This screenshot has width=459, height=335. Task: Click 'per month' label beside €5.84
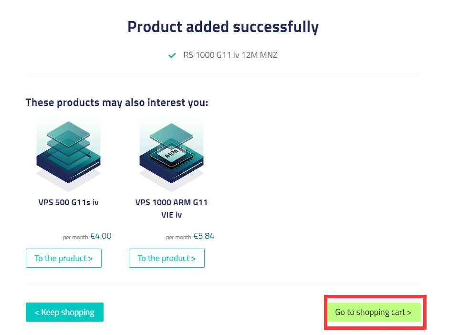pos(178,237)
